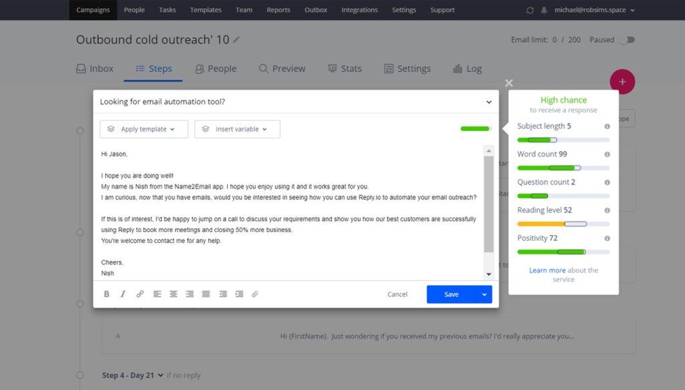This screenshot has width=685, height=390.
Task: Click the Subject length info icon
Action: (x=606, y=126)
